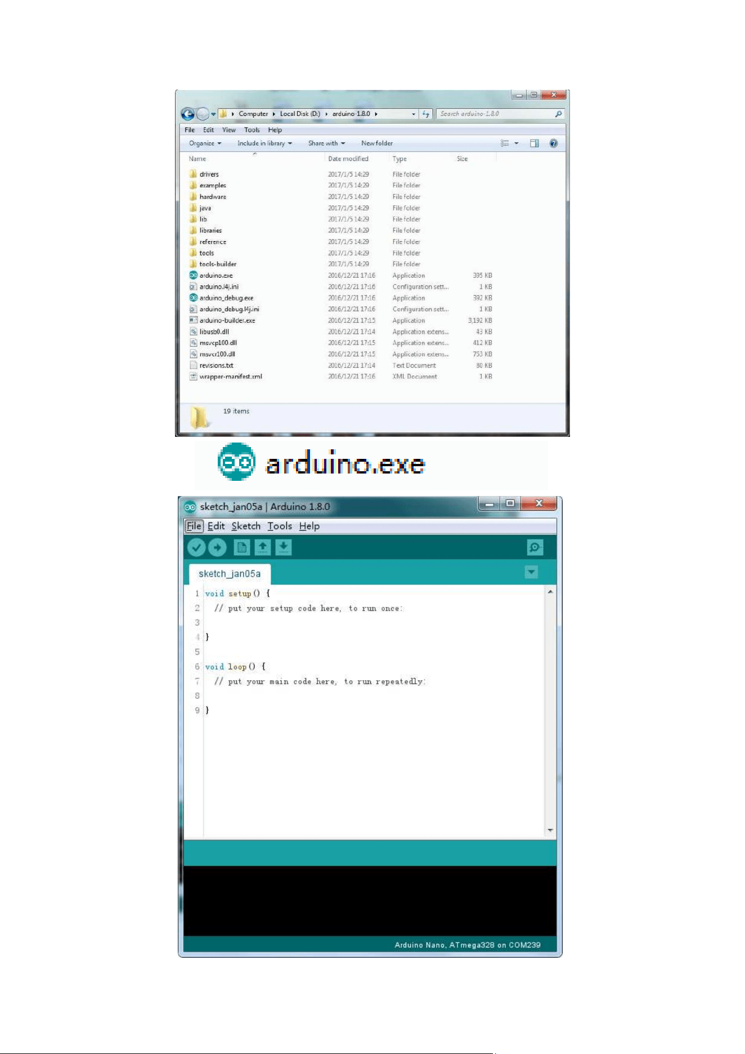Click the Explorer Forward navigation button
The height and width of the screenshot is (1054, 745).
point(203,114)
